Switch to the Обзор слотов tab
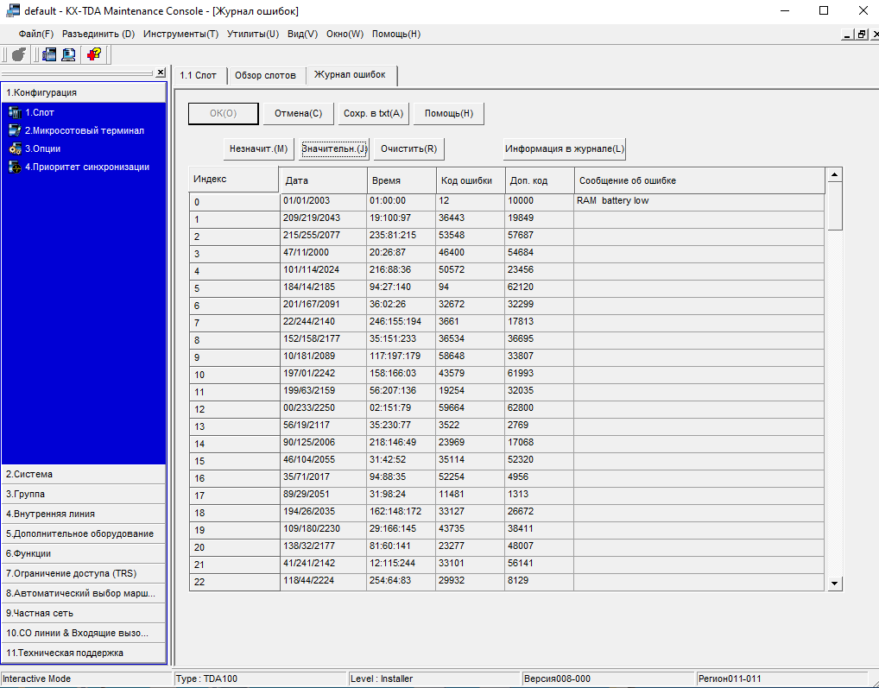The width and height of the screenshot is (879, 688). click(x=266, y=76)
